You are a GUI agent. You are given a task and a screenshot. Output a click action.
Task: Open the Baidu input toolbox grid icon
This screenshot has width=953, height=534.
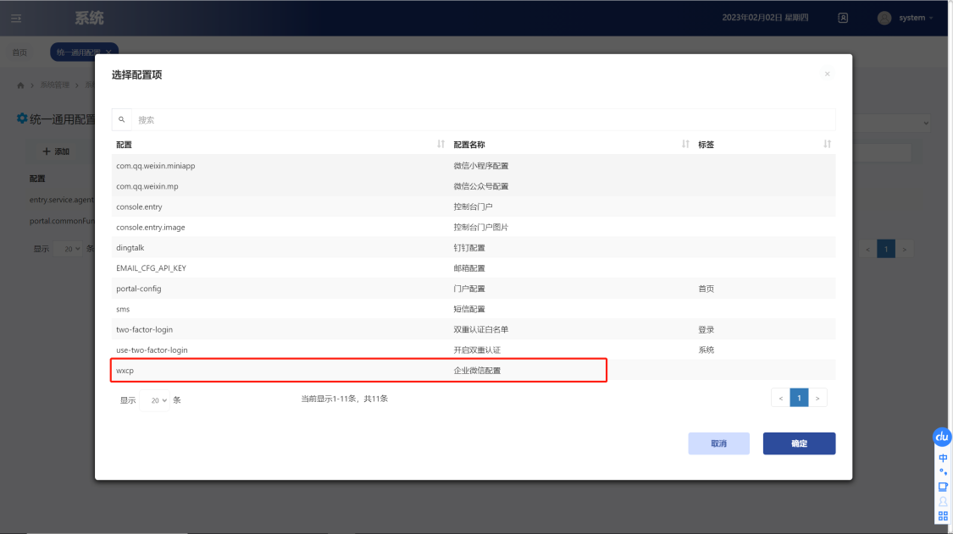943,515
